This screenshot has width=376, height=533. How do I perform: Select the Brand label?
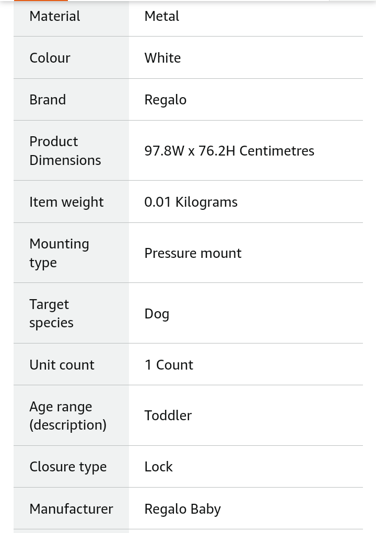pos(48,100)
